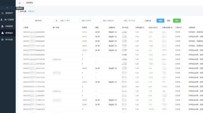Select the green 0.02 revenue share value
203x113 pixels.
coord(150,68)
